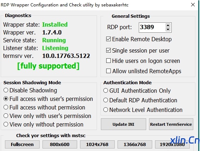Choose Full access without permission
This screenshot has height=151, width=200.
click(x=6, y=107)
